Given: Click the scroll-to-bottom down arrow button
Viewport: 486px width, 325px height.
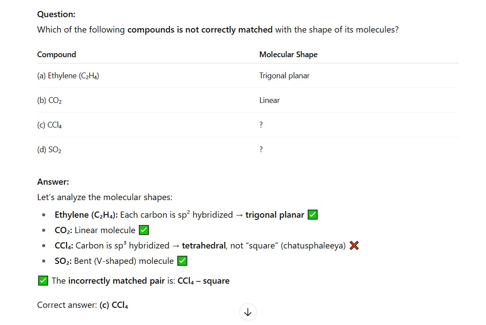Looking at the screenshot, I should click(248, 312).
